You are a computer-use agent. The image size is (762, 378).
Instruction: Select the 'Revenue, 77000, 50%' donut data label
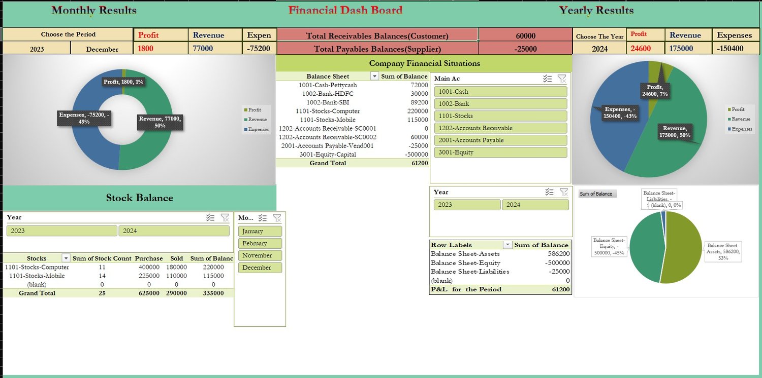click(160, 122)
